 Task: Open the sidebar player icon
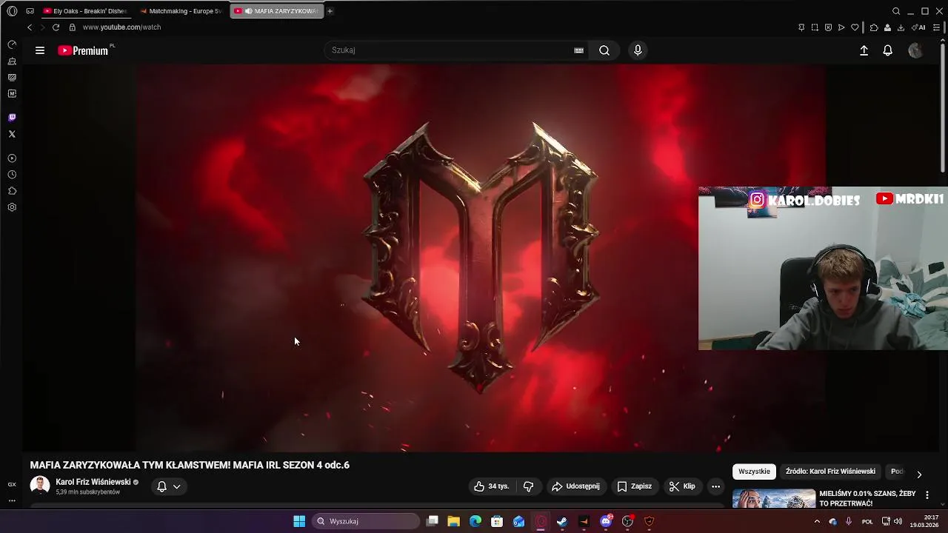coord(12,158)
